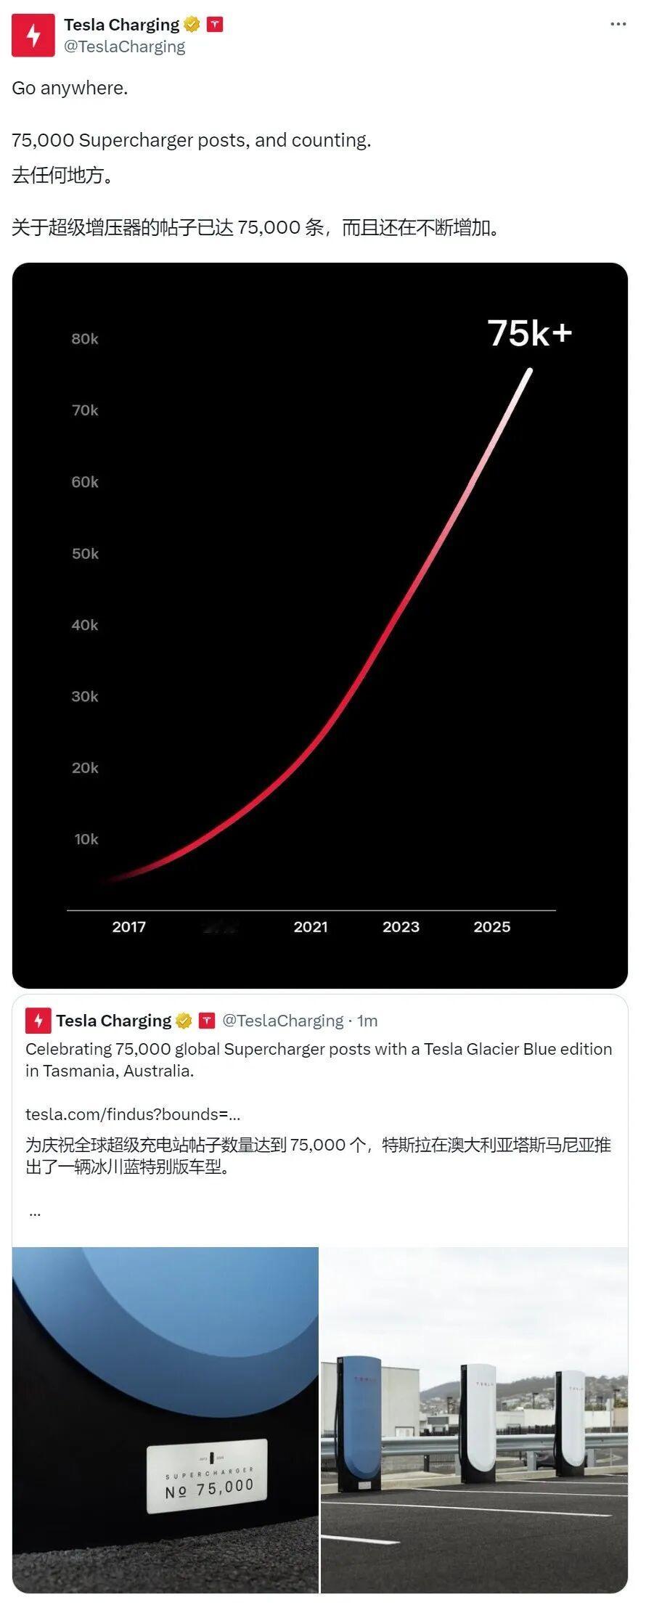Viewport: 646px width, 1605px height.
Task: Click the 2025 axis label on the chart
Action: tap(494, 927)
